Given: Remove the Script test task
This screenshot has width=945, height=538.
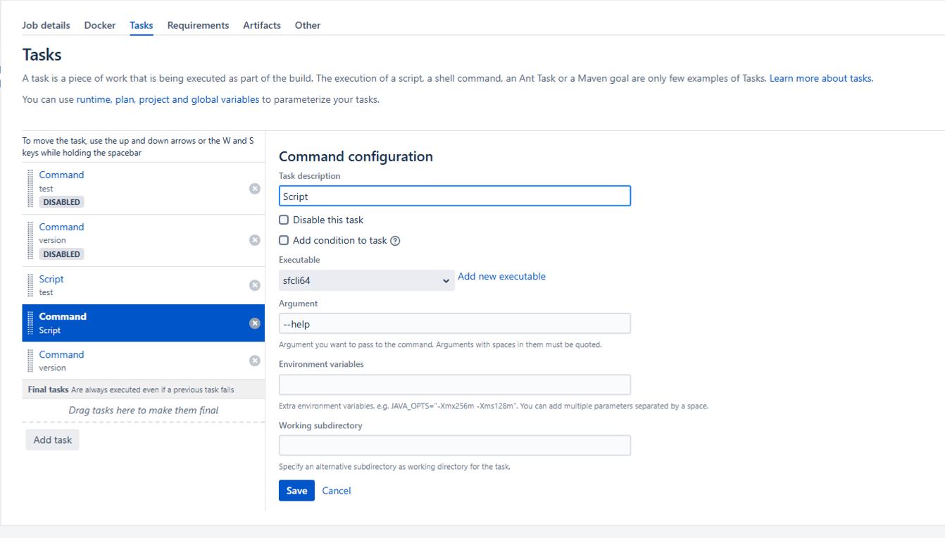Looking at the screenshot, I should click(x=255, y=285).
